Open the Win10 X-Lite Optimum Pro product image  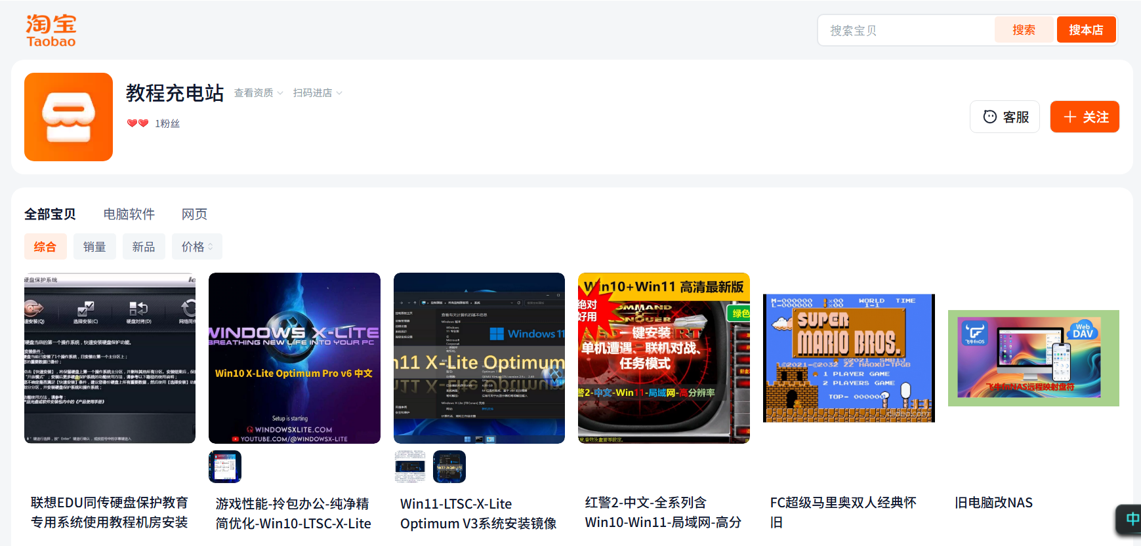[295, 358]
